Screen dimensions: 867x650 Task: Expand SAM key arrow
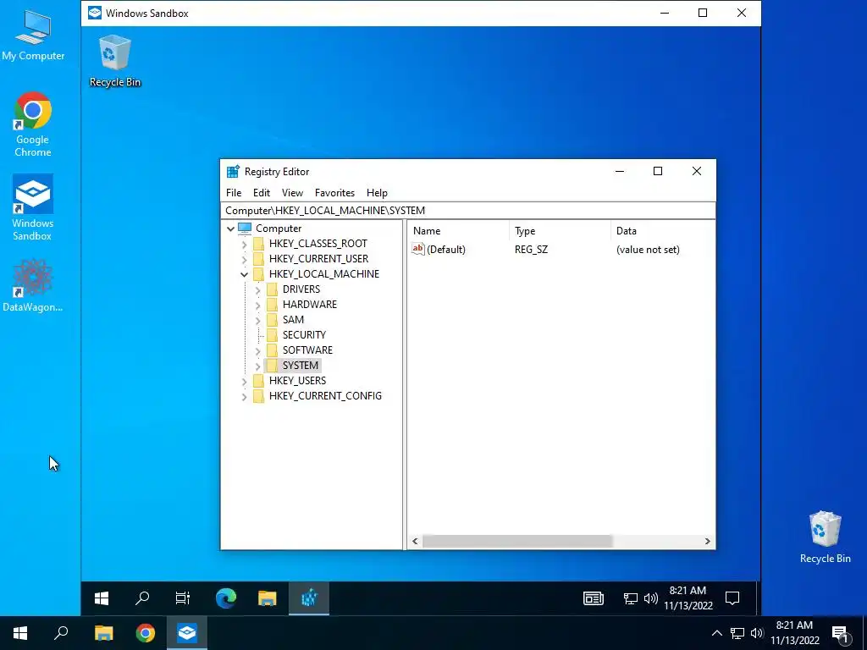[x=257, y=320]
